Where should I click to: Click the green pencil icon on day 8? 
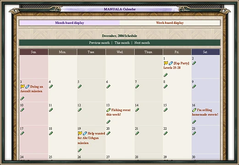(x=166, y=87)
